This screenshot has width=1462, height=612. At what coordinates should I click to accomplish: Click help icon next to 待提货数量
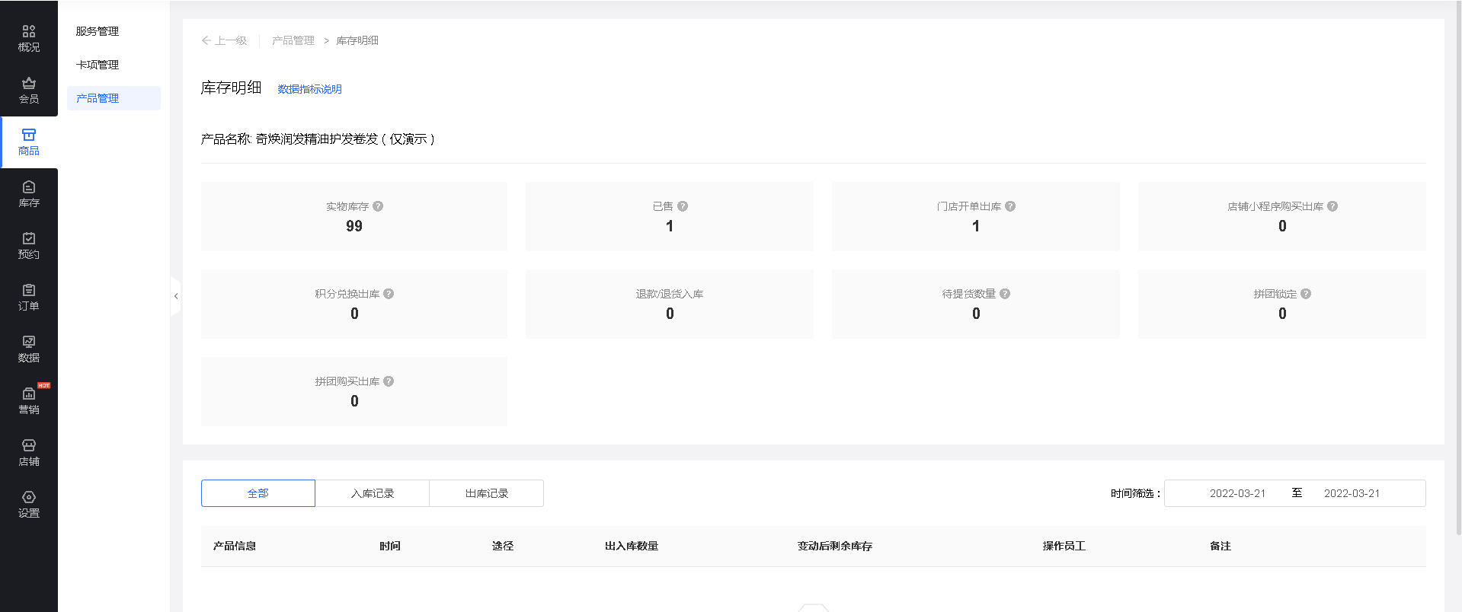[x=1005, y=294]
